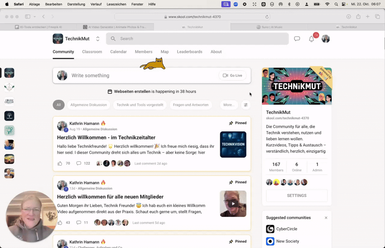Open the notifications bell

tap(311, 39)
